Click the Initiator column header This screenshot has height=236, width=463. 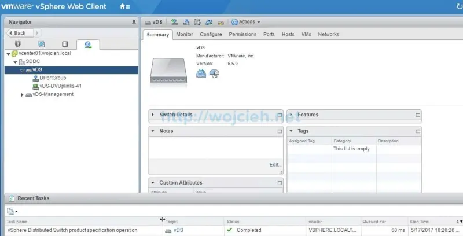pyautogui.click(x=333, y=222)
